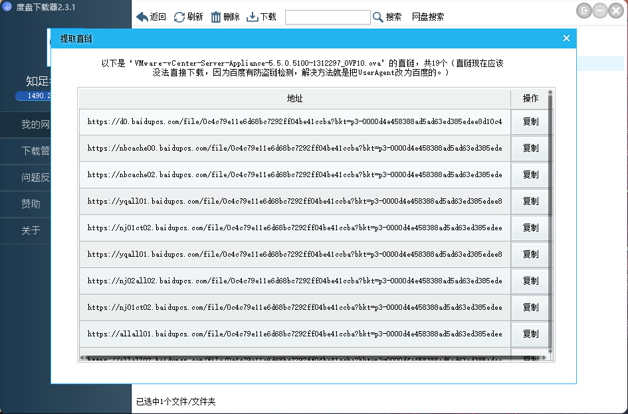Click the 地址 column header
The height and width of the screenshot is (414, 628).
tap(295, 98)
